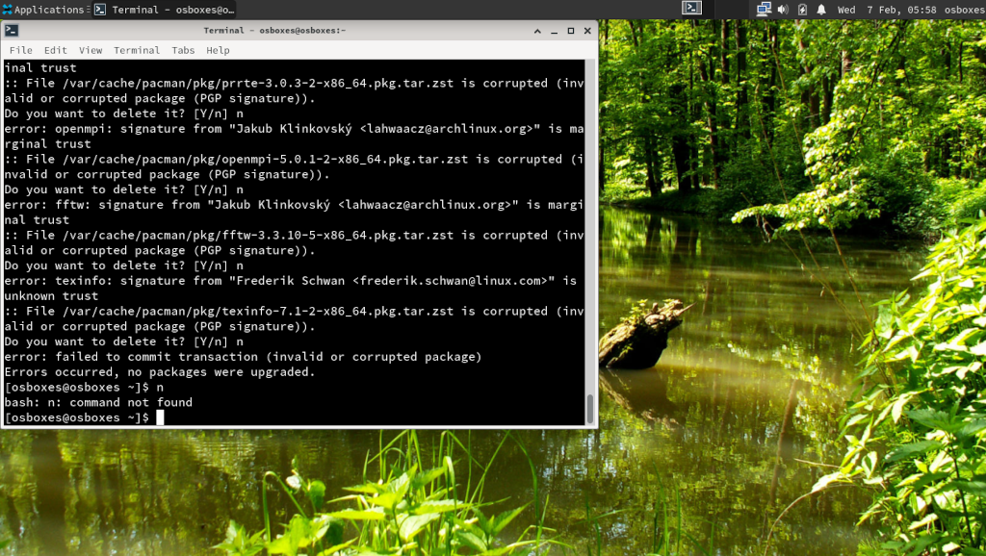
Task: Maximize the terminal window
Action: 571,31
